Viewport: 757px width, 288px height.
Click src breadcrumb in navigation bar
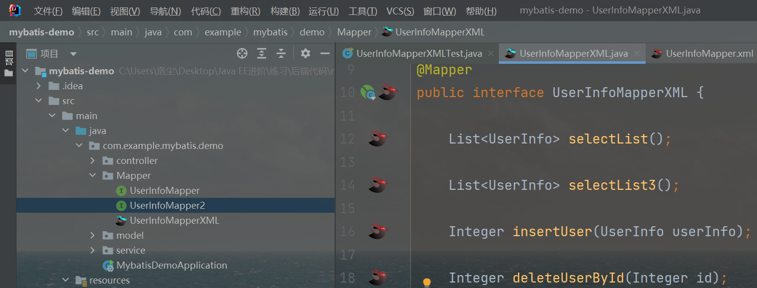point(93,32)
